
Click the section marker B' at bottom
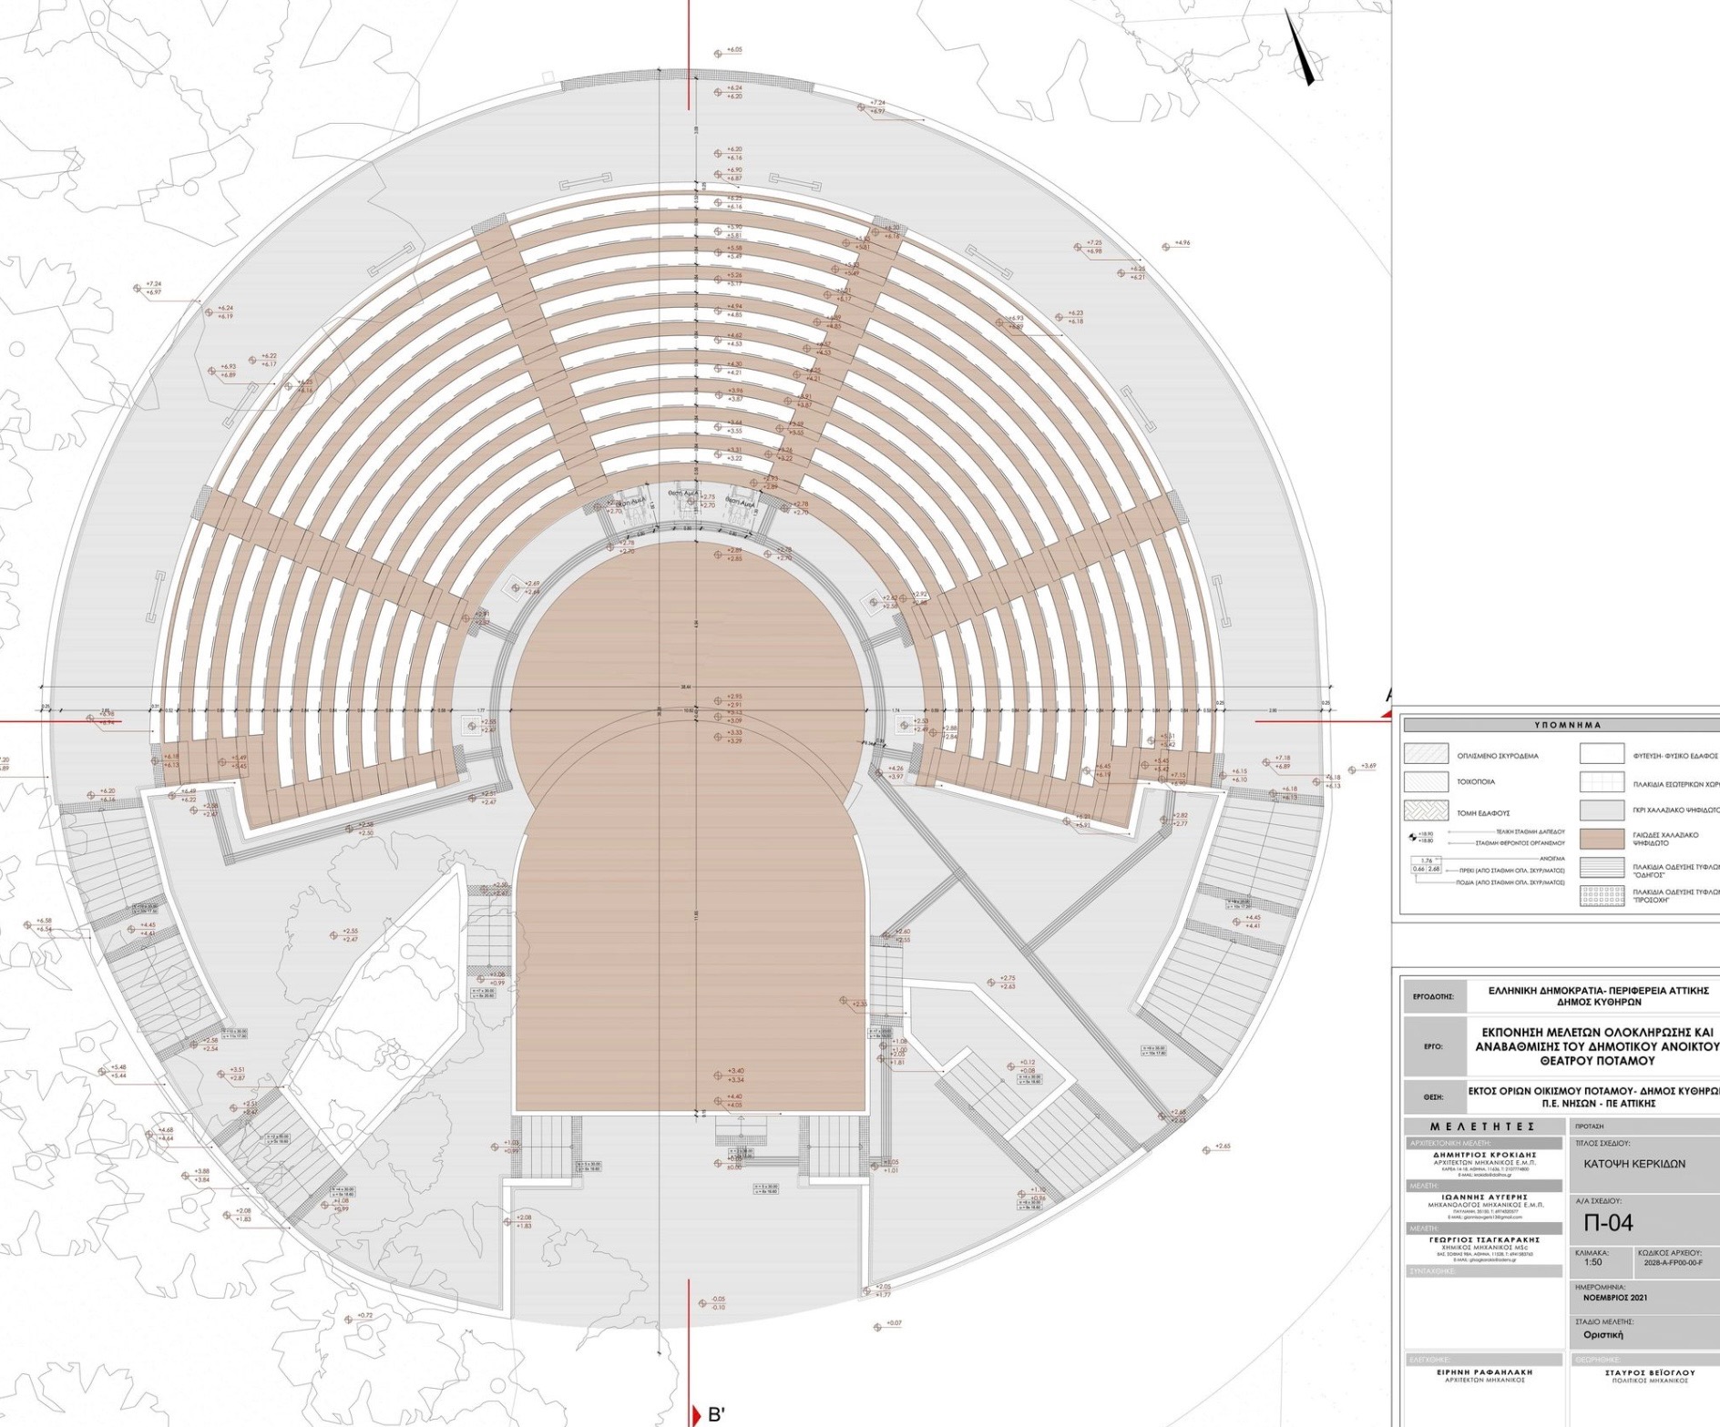(716, 1416)
